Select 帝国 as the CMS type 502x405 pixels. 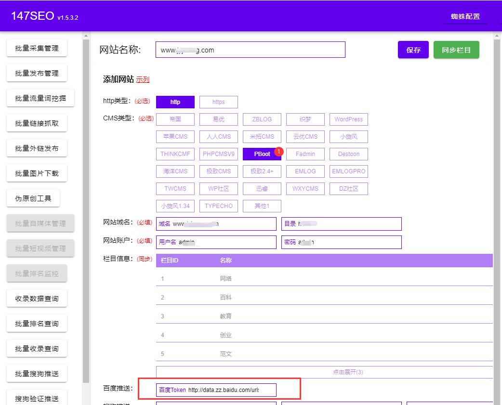(x=175, y=119)
